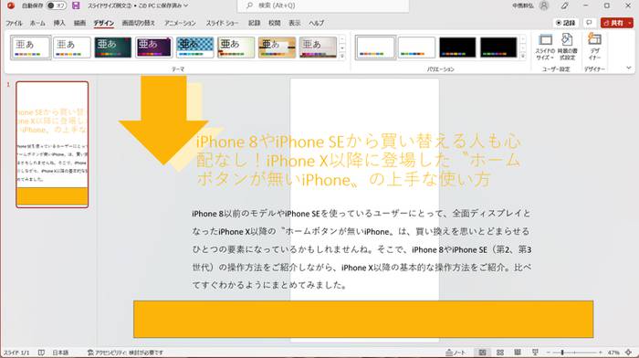Open the Animations (アニメーション) tab
Viewport: 639px width, 358px height.
pos(180,23)
